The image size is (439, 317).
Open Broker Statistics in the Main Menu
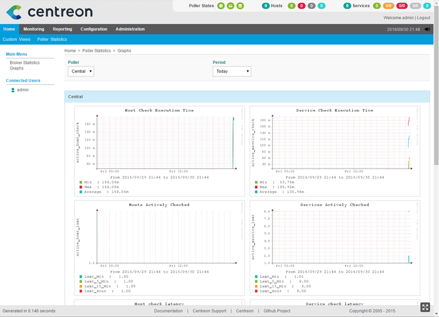(25, 63)
